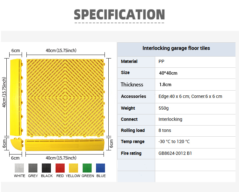
Task: Click the 'BLUE' color label
Action: coord(101,176)
